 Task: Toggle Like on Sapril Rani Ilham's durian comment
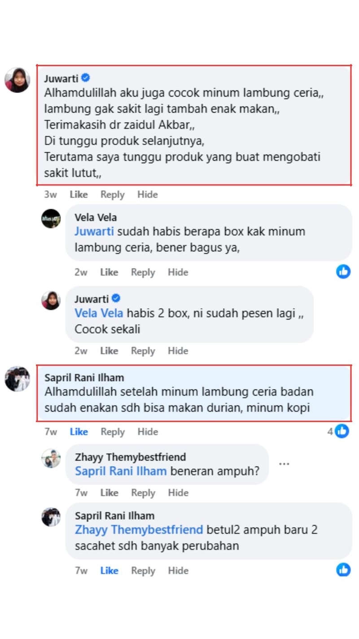tap(79, 431)
